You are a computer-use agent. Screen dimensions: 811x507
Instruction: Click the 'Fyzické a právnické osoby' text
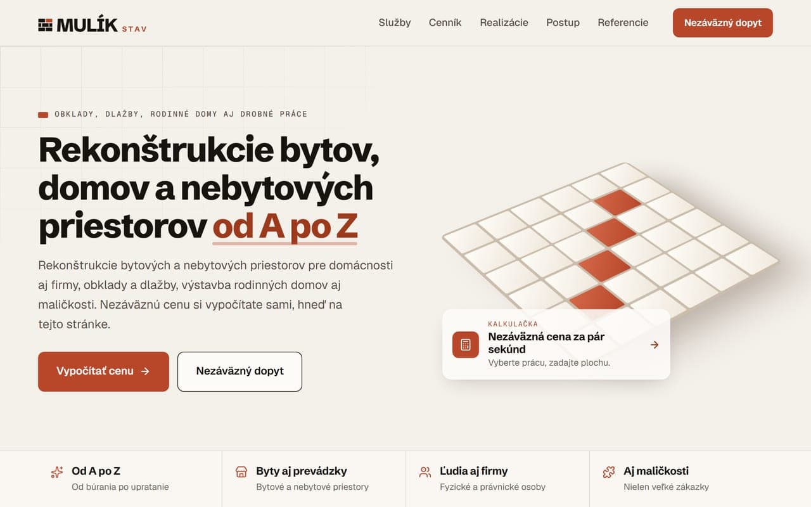click(493, 487)
